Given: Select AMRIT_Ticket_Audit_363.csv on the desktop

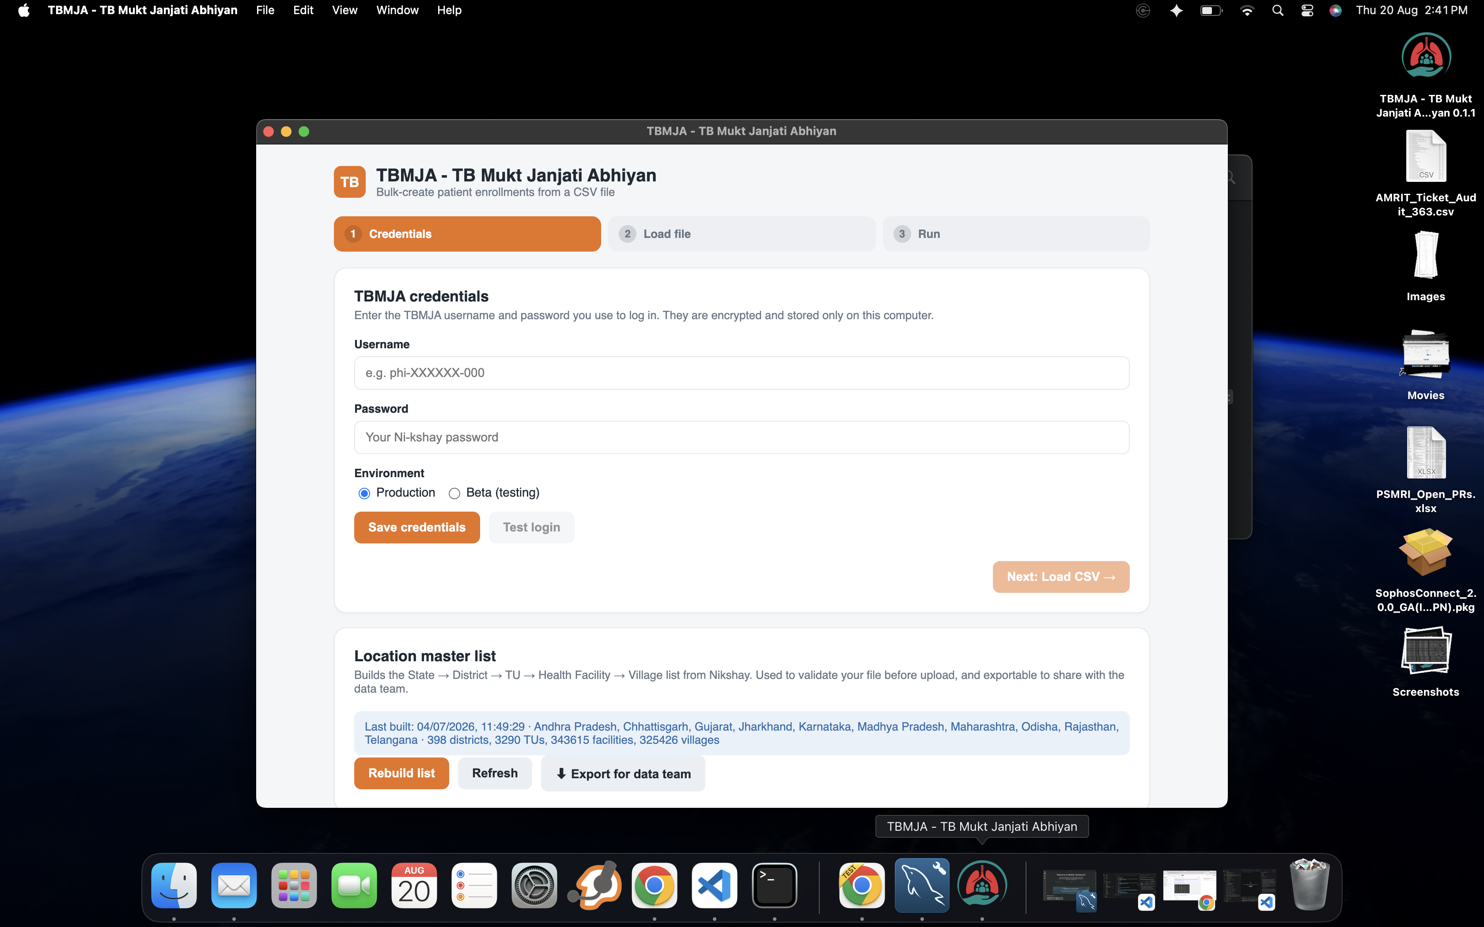Looking at the screenshot, I should 1426,173.
